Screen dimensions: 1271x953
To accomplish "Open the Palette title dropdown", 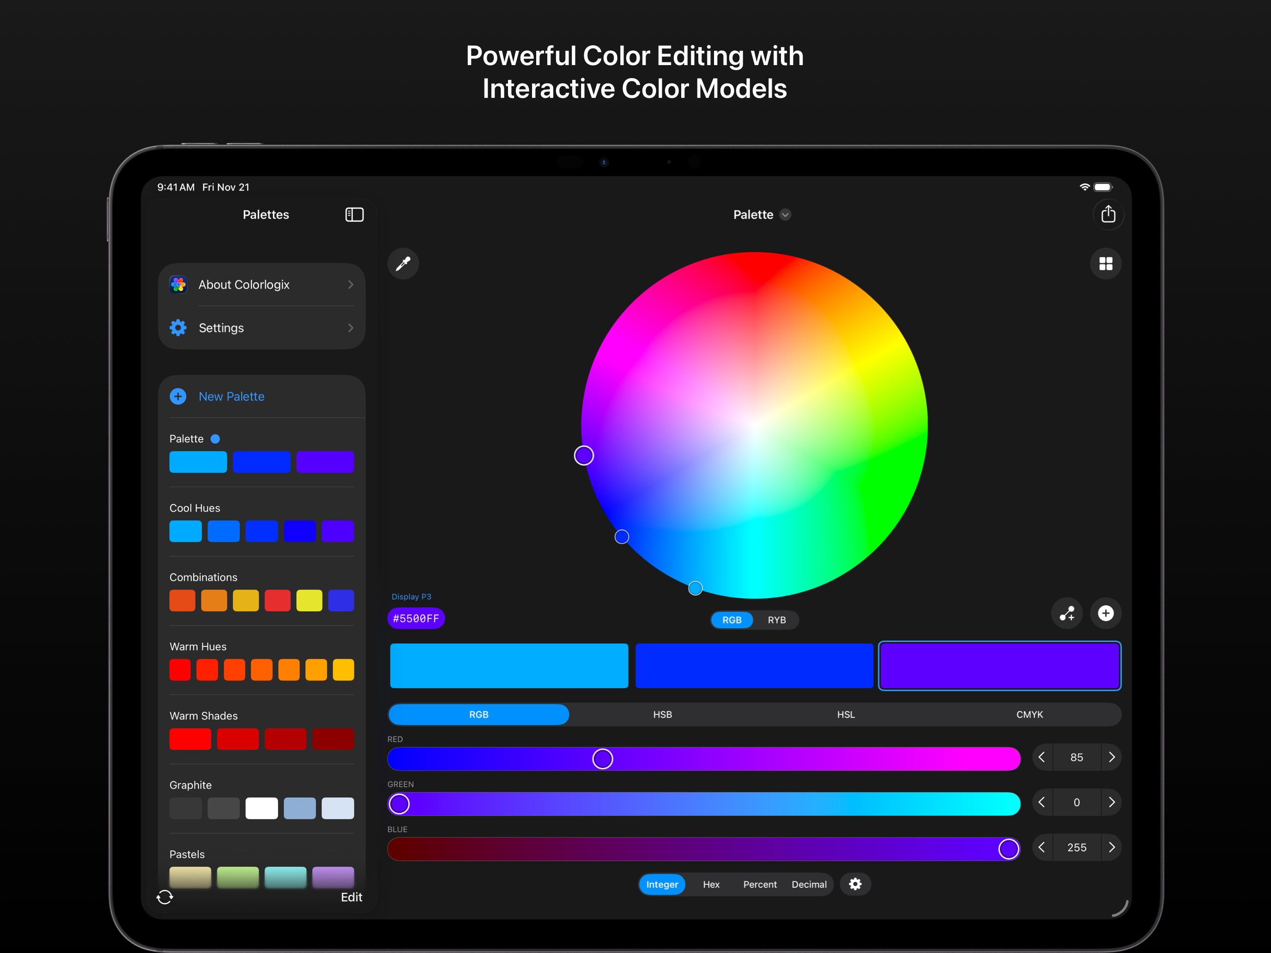I will pos(762,215).
